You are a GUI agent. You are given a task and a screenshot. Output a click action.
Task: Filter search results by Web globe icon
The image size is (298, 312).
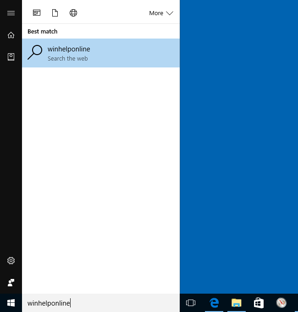(x=73, y=13)
